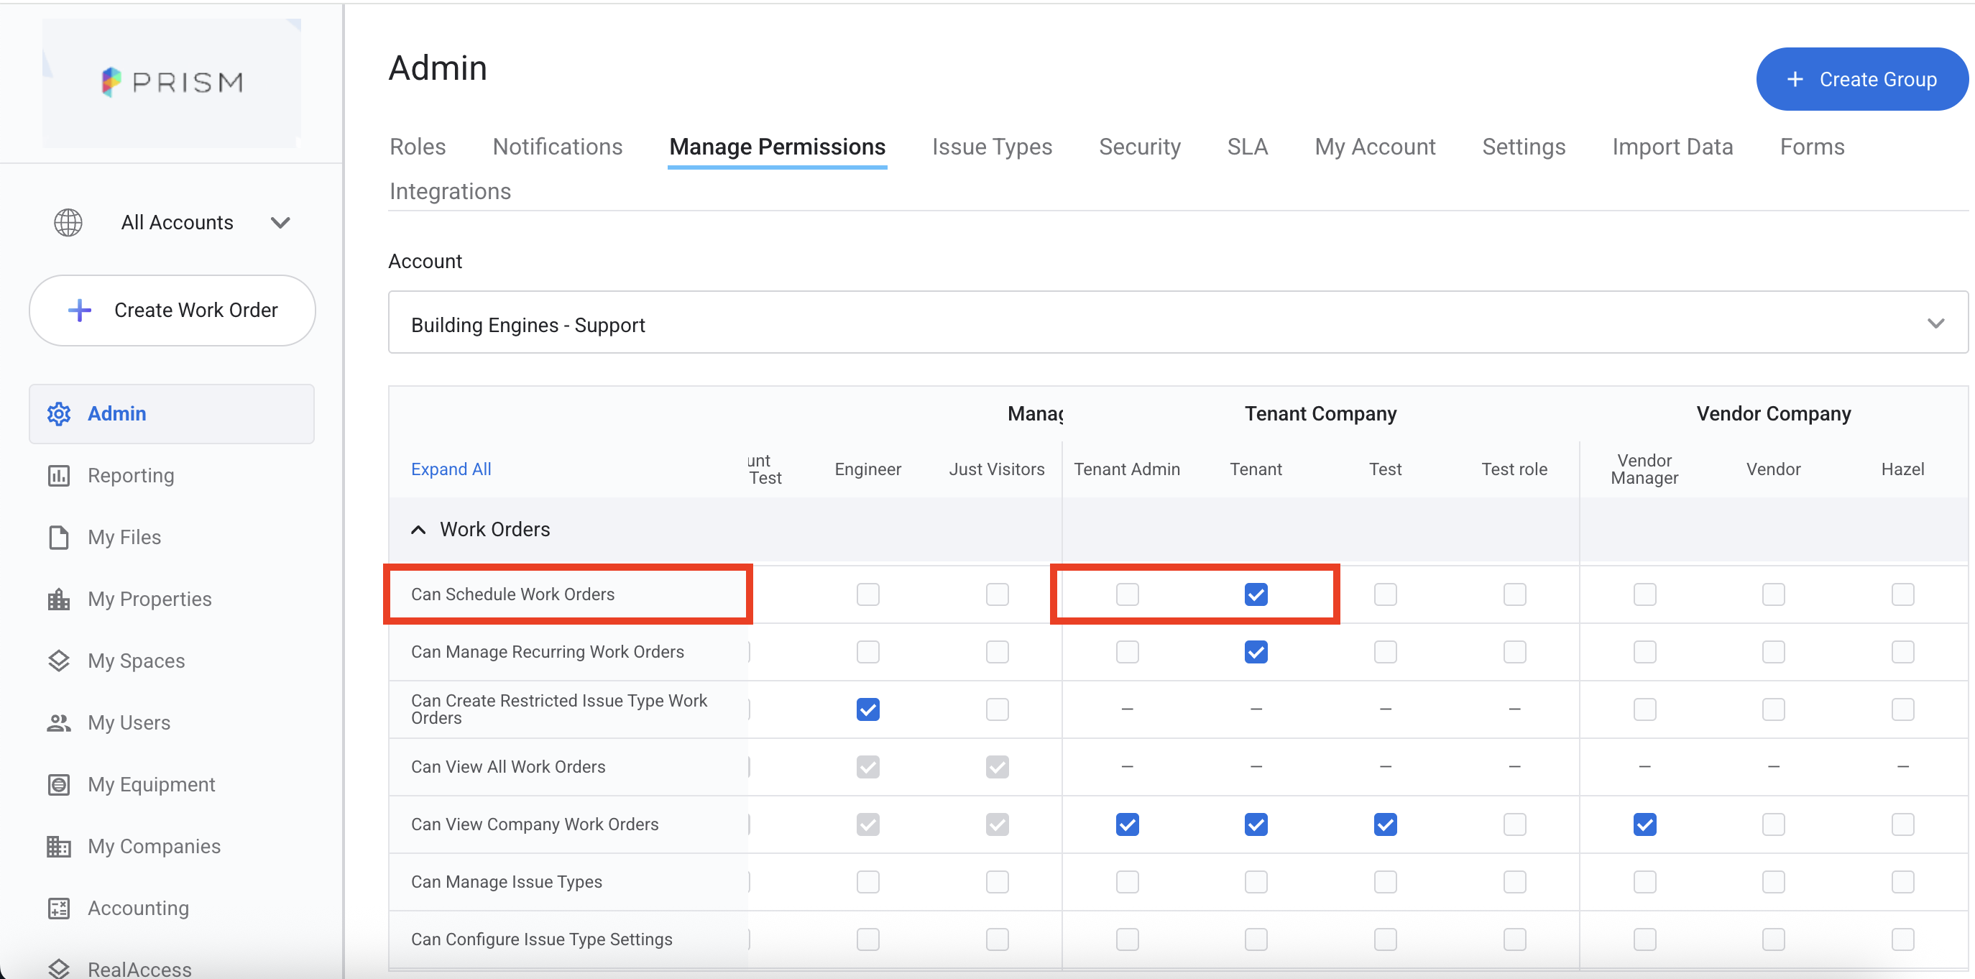Open the Security tab

(x=1140, y=147)
